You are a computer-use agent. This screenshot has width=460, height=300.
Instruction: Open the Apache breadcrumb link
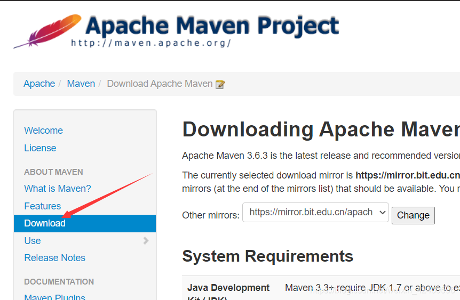click(39, 84)
